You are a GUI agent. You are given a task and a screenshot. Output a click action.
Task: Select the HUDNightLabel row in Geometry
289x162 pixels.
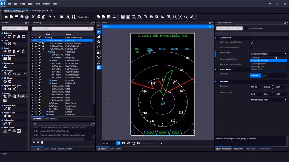coord(62,75)
